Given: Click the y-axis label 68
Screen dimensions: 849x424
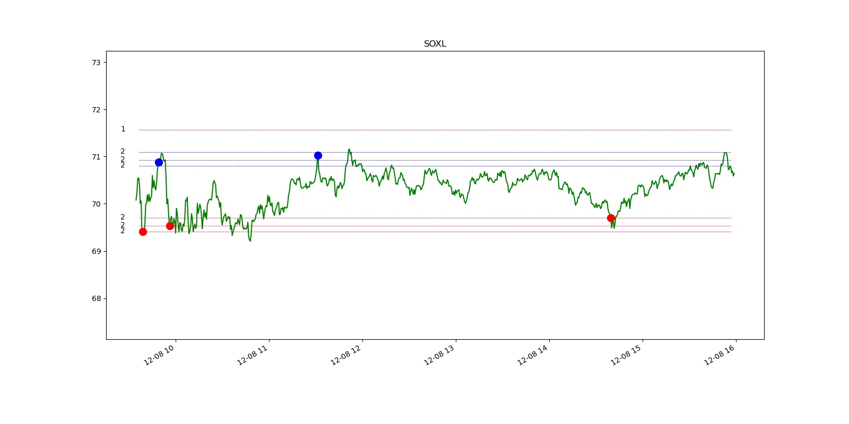Looking at the screenshot, I should click(x=96, y=298).
